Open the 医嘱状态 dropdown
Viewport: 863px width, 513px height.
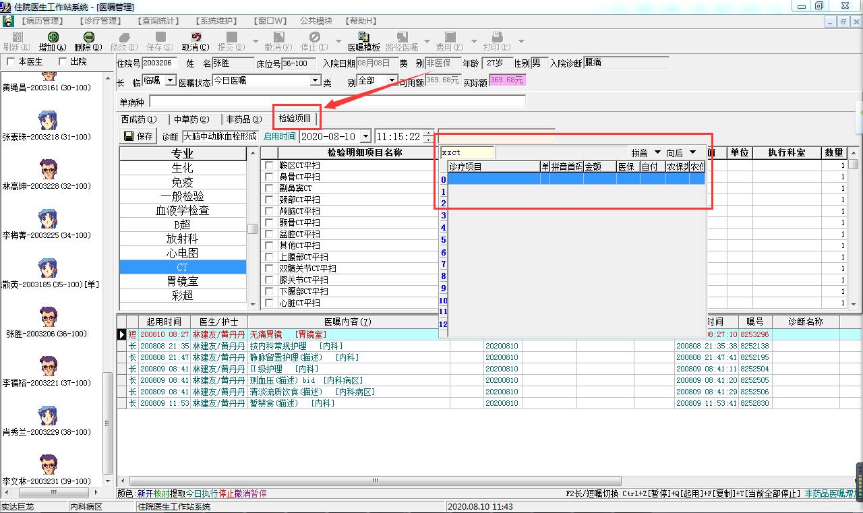315,80
